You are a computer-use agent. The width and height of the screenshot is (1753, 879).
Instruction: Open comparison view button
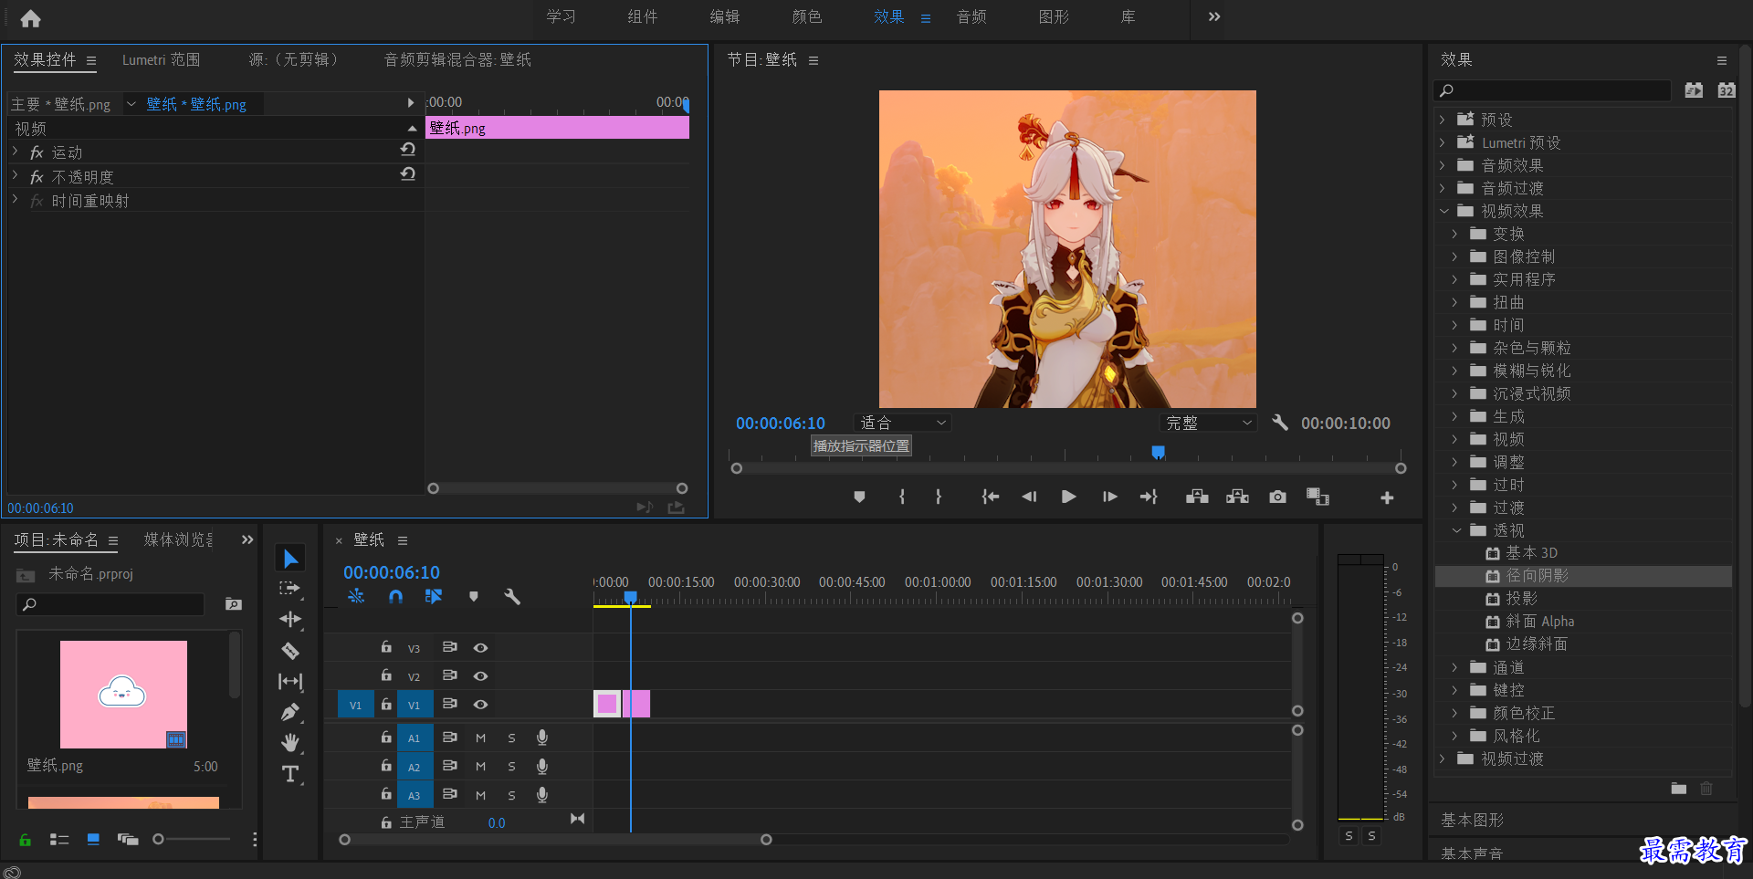(x=1317, y=497)
